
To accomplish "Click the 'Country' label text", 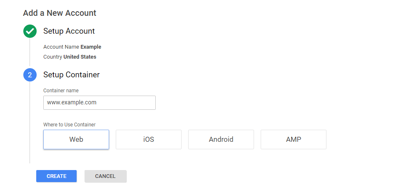I will click(x=53, y=57).
